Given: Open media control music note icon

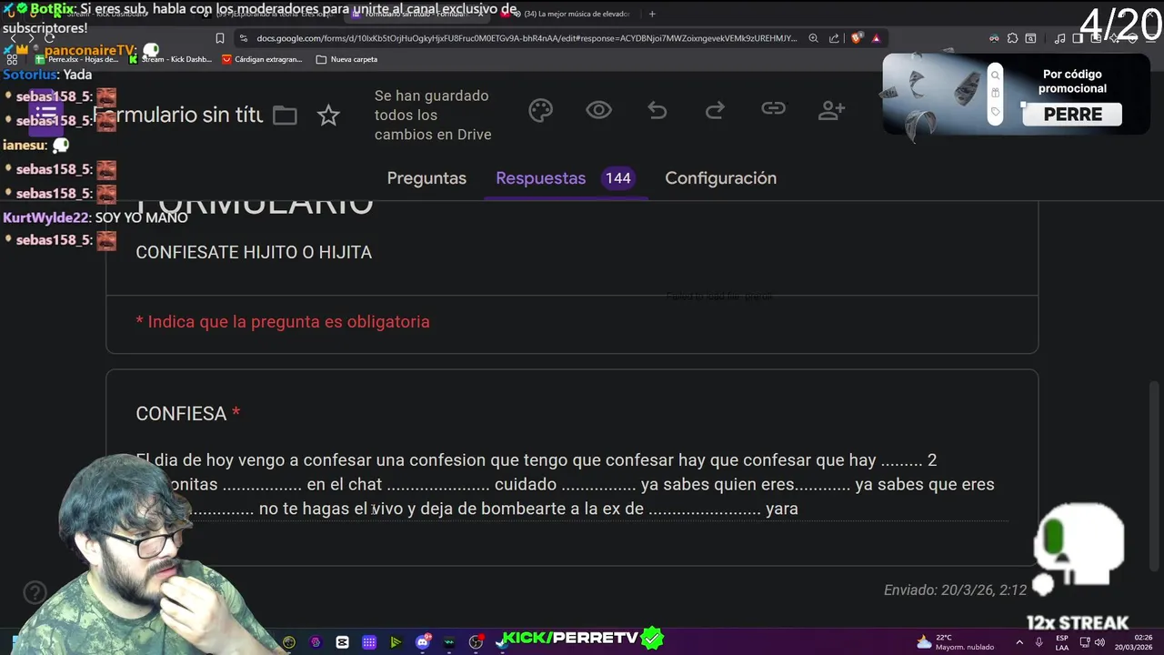Looking at the screenshot, I should coord(1060,38).
